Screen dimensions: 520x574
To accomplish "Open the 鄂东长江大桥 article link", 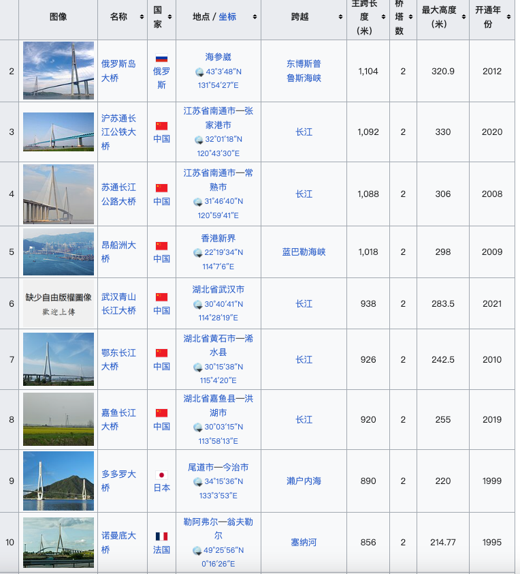I will click(x=118, y=359).
